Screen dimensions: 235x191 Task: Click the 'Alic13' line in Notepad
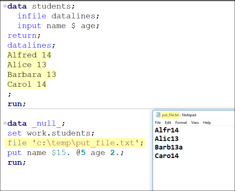coord(167,139)
